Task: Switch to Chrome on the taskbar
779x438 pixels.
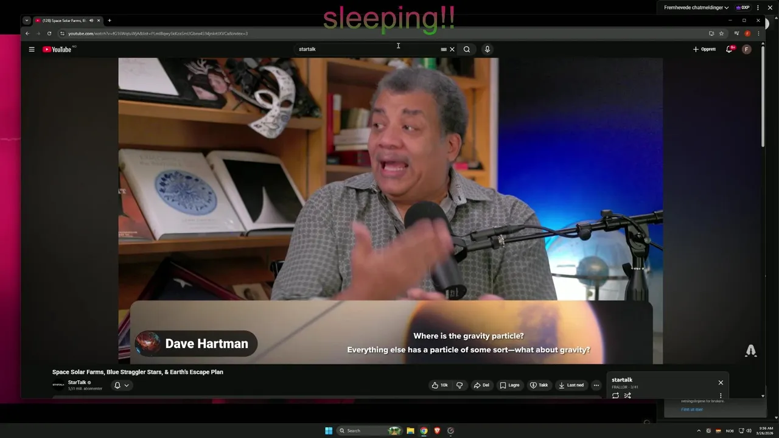Action: 424,431
